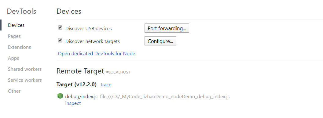Click the DevTools title in sidebar
The height and width of the screenshot is (118, 323).
(x=21, y=11)
